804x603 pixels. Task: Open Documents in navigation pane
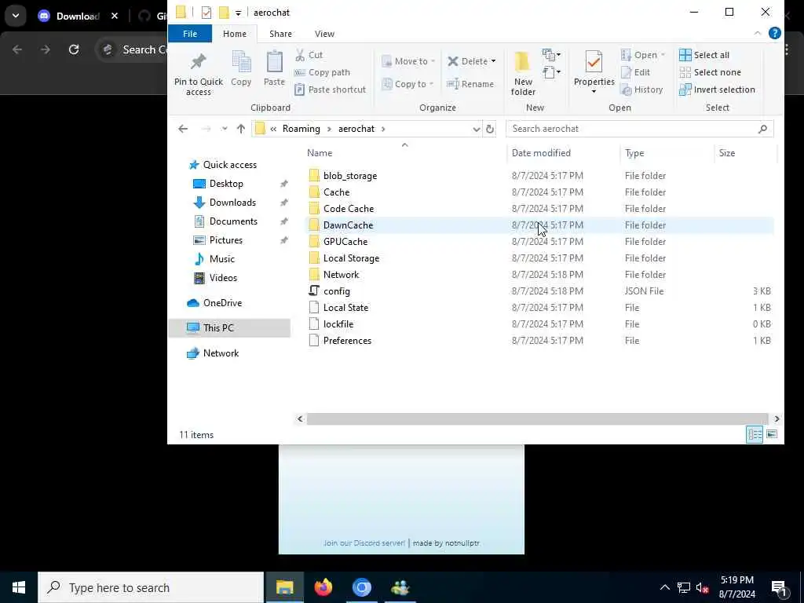click(233, 221)
